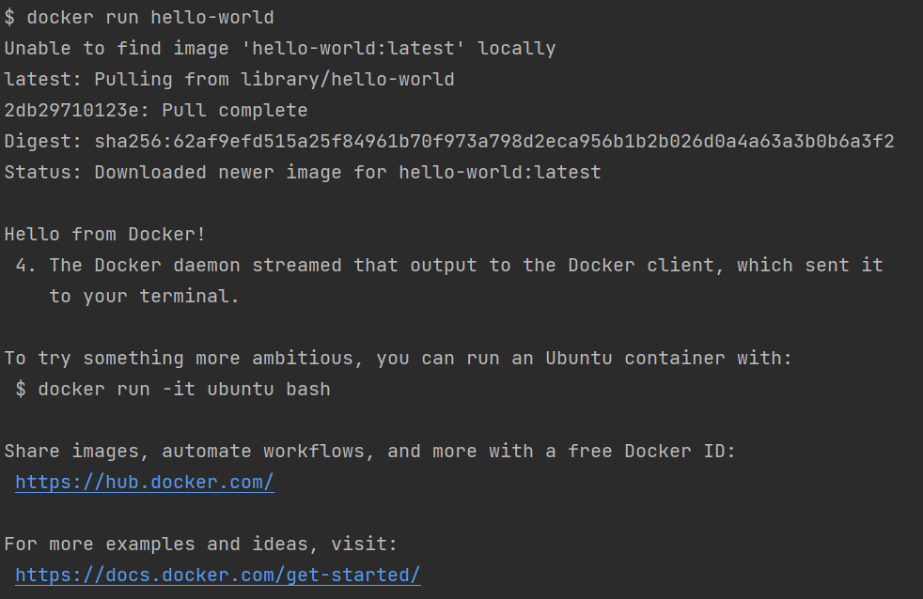Click the 'Share images, automate workflows' line
Image resolution: width=923 pixels, height=599 pixels.
click(x=369, y=452)
